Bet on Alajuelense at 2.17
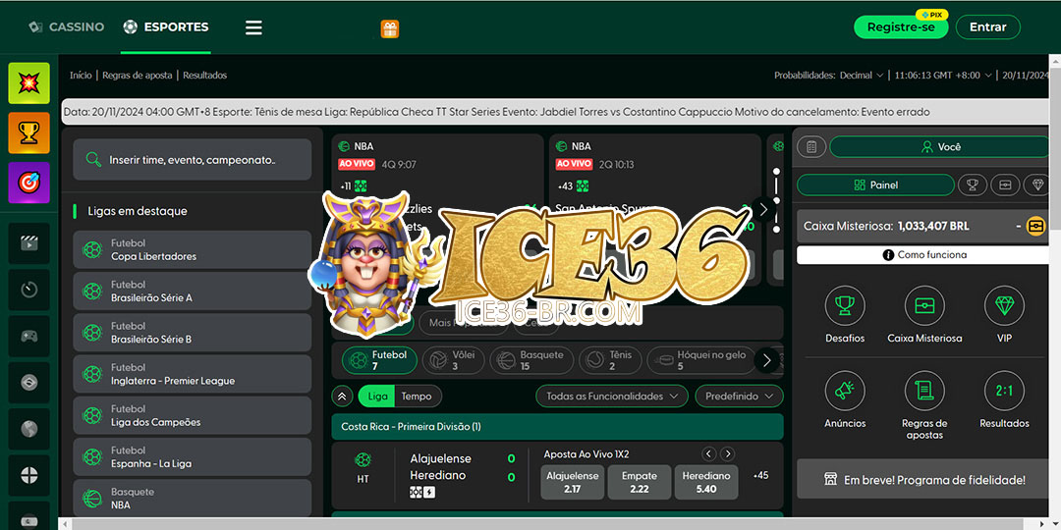This screenshot has width=1061, height=530. pos(573,482)
